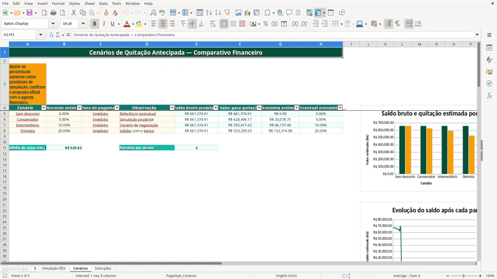
Task: Click the add new sheet button
Action: [35, 268]
